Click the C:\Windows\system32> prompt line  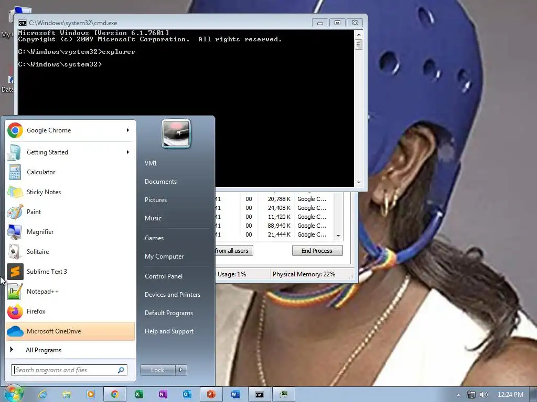60,64
